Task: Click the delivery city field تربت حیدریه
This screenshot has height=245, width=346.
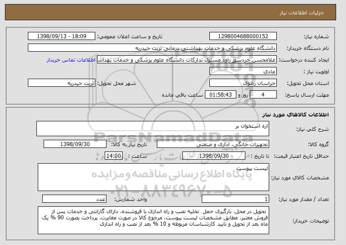Action: click(62, 83)
